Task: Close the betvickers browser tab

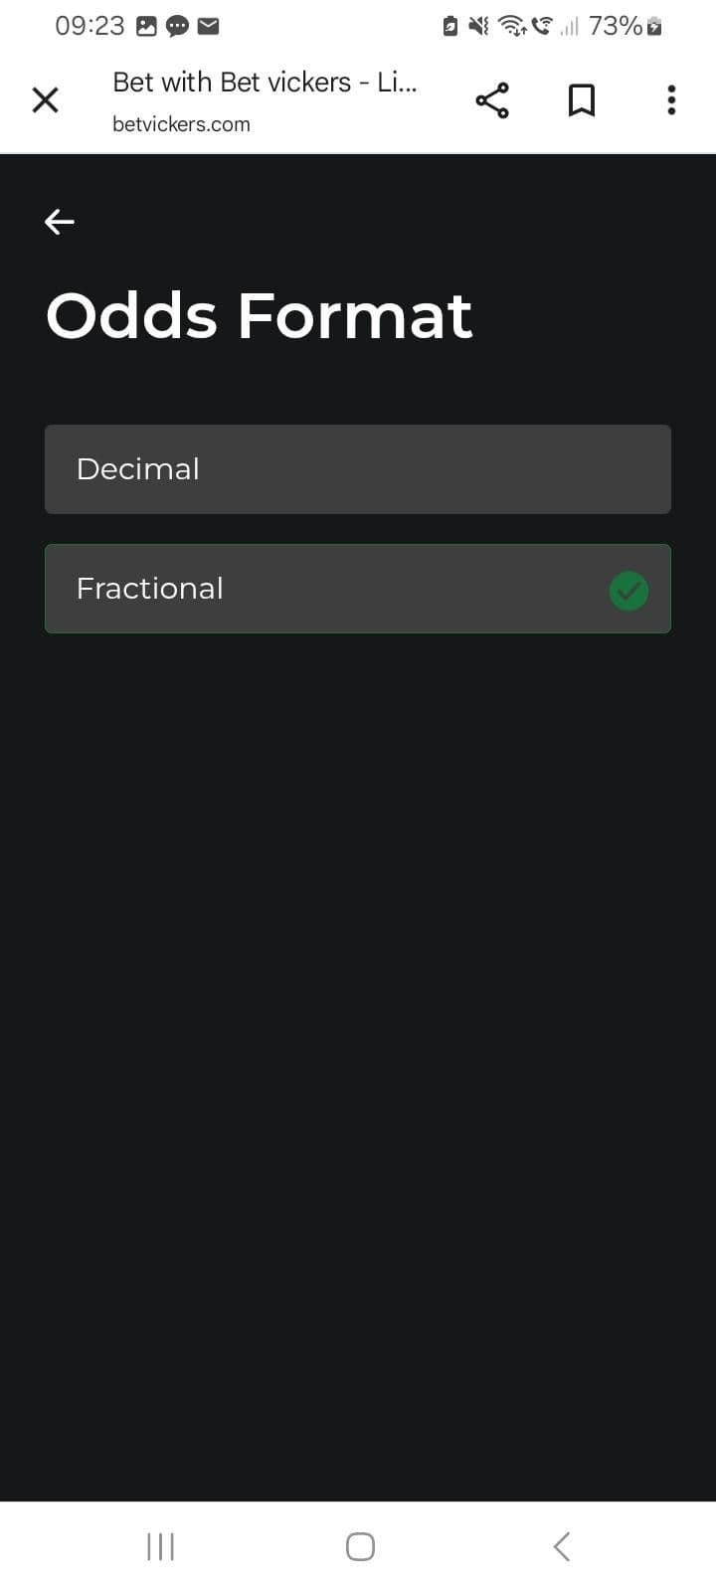Action: click(x=46, y=99)
